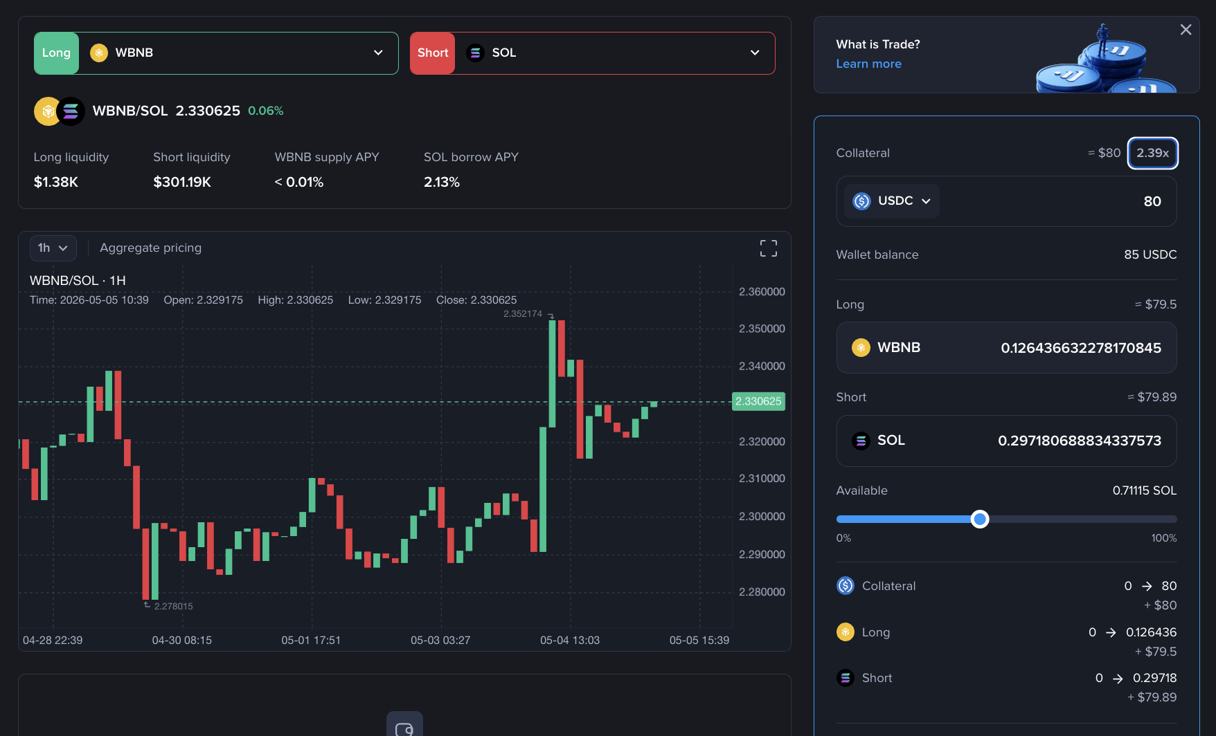Image resolution: width=1216 pixels, height=736 pixels.
Task: Click the SOL coin icon in Short selector
Action: (x=475, y=53)
